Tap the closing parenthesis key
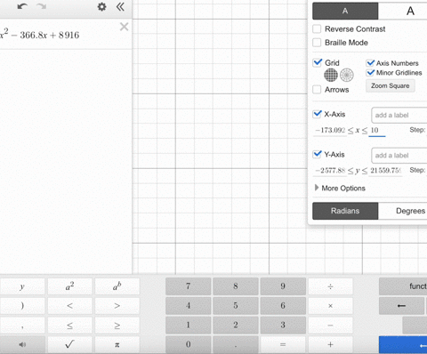 (x=22, y=306)
